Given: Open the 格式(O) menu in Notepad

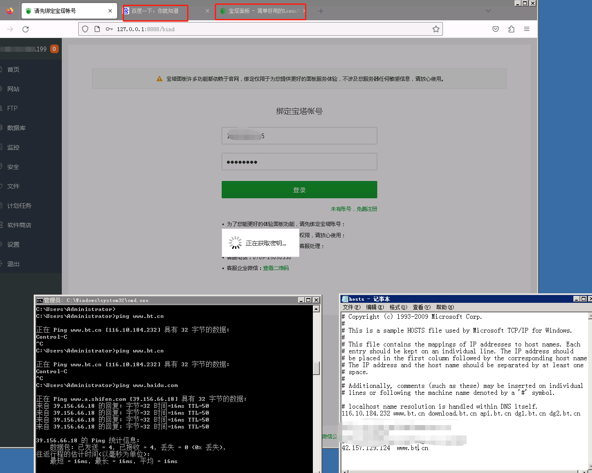Looking at the screenshot, I should pos(398,307).
